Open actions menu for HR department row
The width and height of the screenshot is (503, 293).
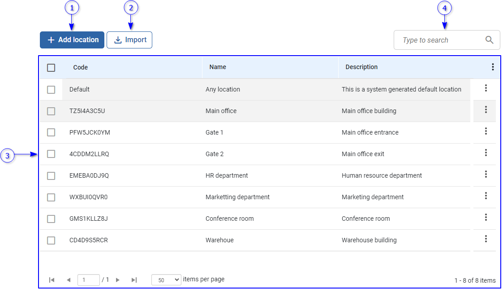(486, 175)
